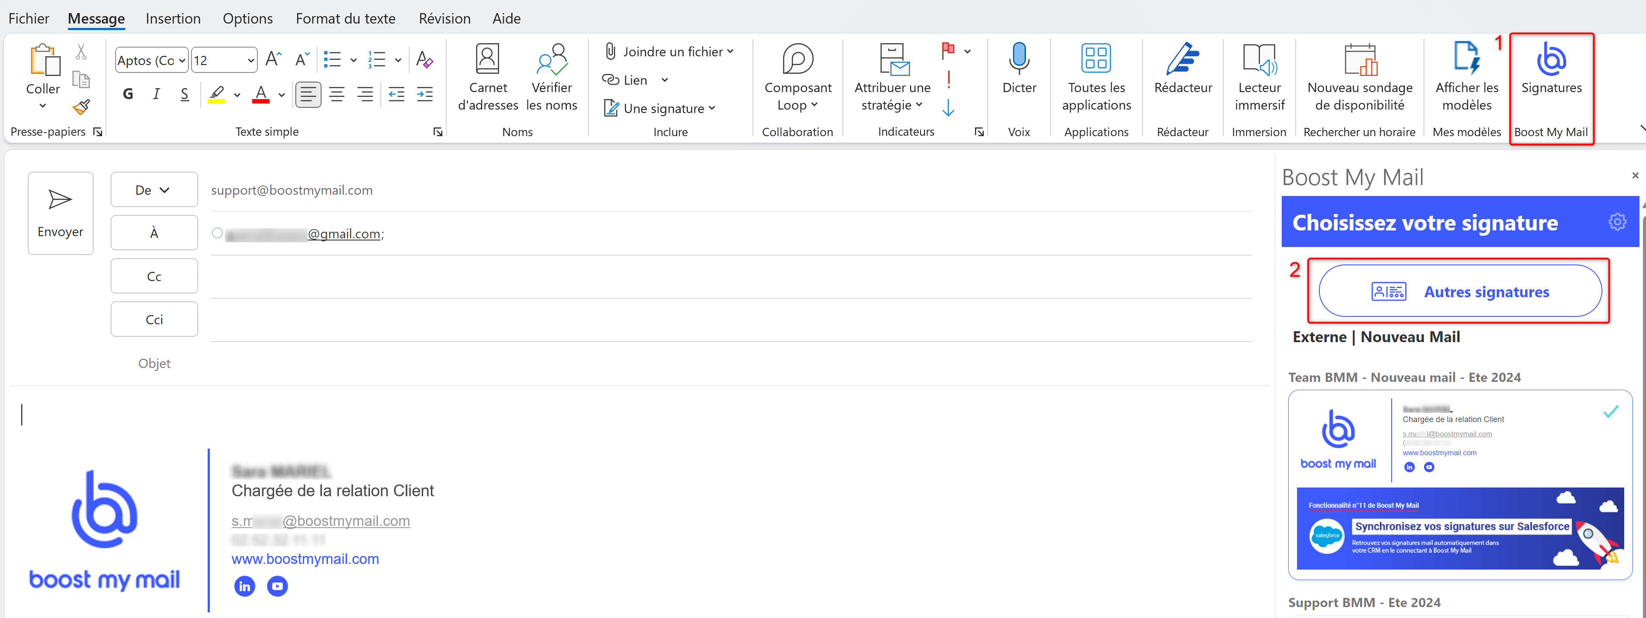Apply bulleted list formatting
Screen dimensions: 1646x618
(332, 60)
